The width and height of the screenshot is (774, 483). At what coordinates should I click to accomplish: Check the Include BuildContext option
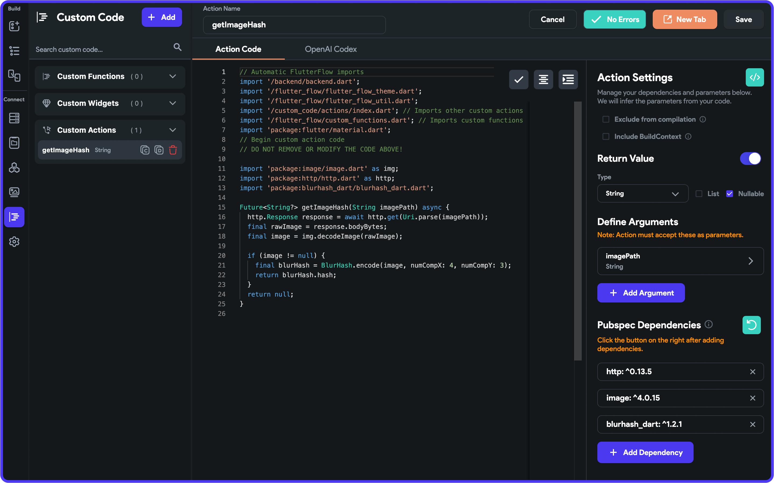pos(606,136)
